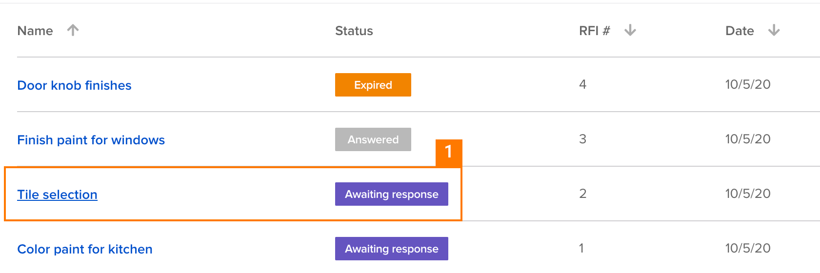Click the Status column header
Image resolution: width=820 pixels, height=273 pixels.
(x=354, y=31)
